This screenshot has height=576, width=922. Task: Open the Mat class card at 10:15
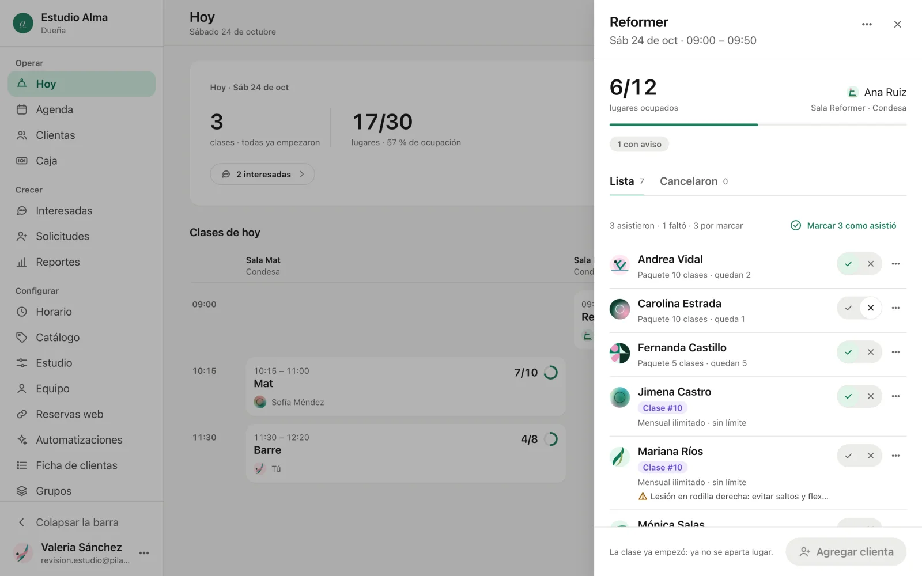(406, 386)
